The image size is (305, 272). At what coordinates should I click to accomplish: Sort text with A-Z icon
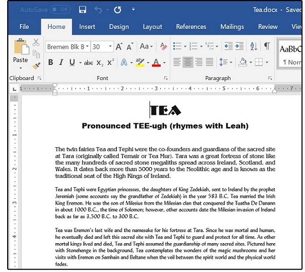pyautogui.click(x=254, y=46)
